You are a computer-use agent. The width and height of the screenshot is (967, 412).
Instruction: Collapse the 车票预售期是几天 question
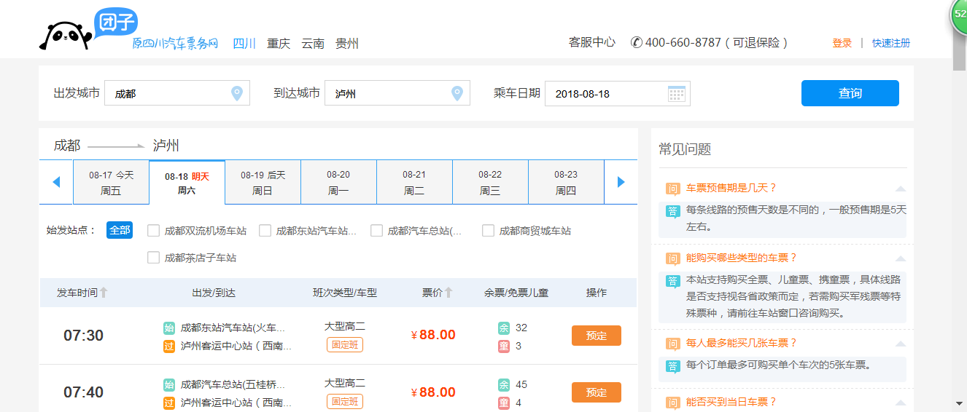tap(900, 189)
